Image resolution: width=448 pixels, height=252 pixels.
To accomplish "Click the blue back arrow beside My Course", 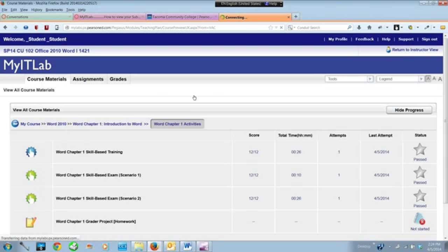I will click(x=15, y=124).
